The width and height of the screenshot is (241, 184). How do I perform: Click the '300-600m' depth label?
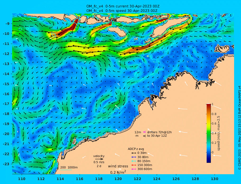pos(145,169)
